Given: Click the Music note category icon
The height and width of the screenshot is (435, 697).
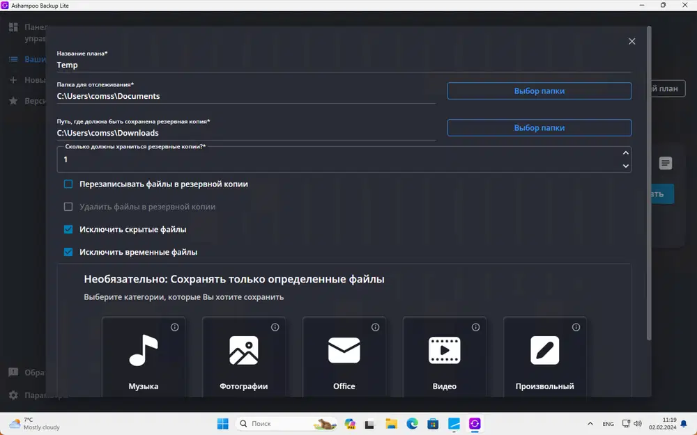Looking at the screenshot, I should [x=143, y=350].
